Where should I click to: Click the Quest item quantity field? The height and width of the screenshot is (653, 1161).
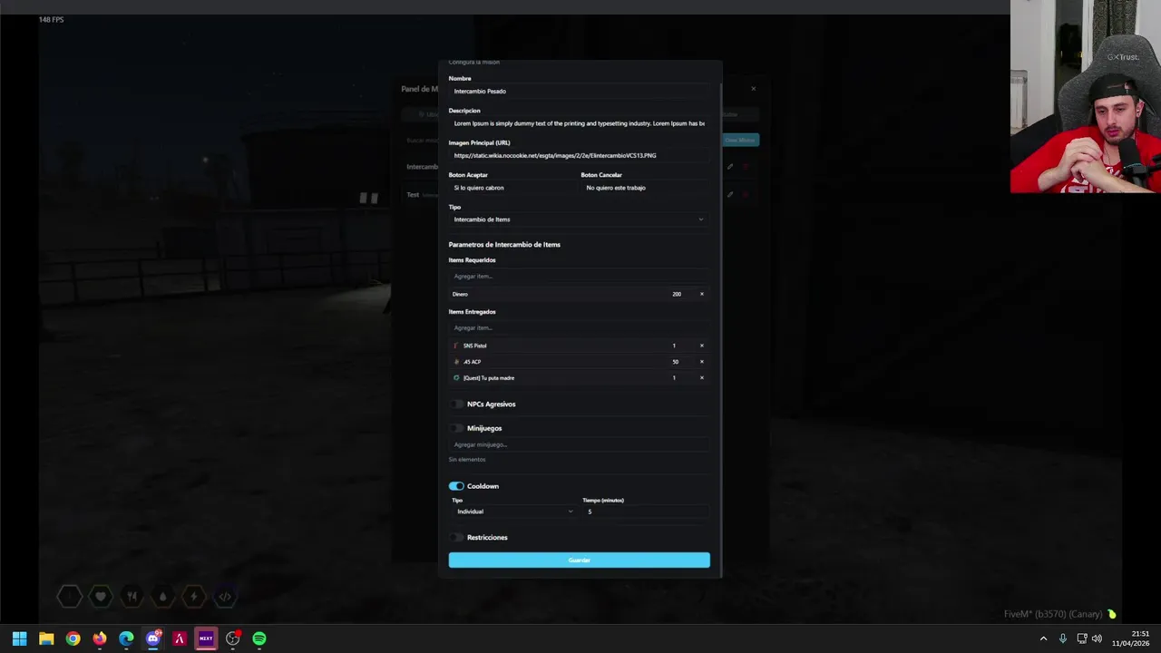coord(680,378)
